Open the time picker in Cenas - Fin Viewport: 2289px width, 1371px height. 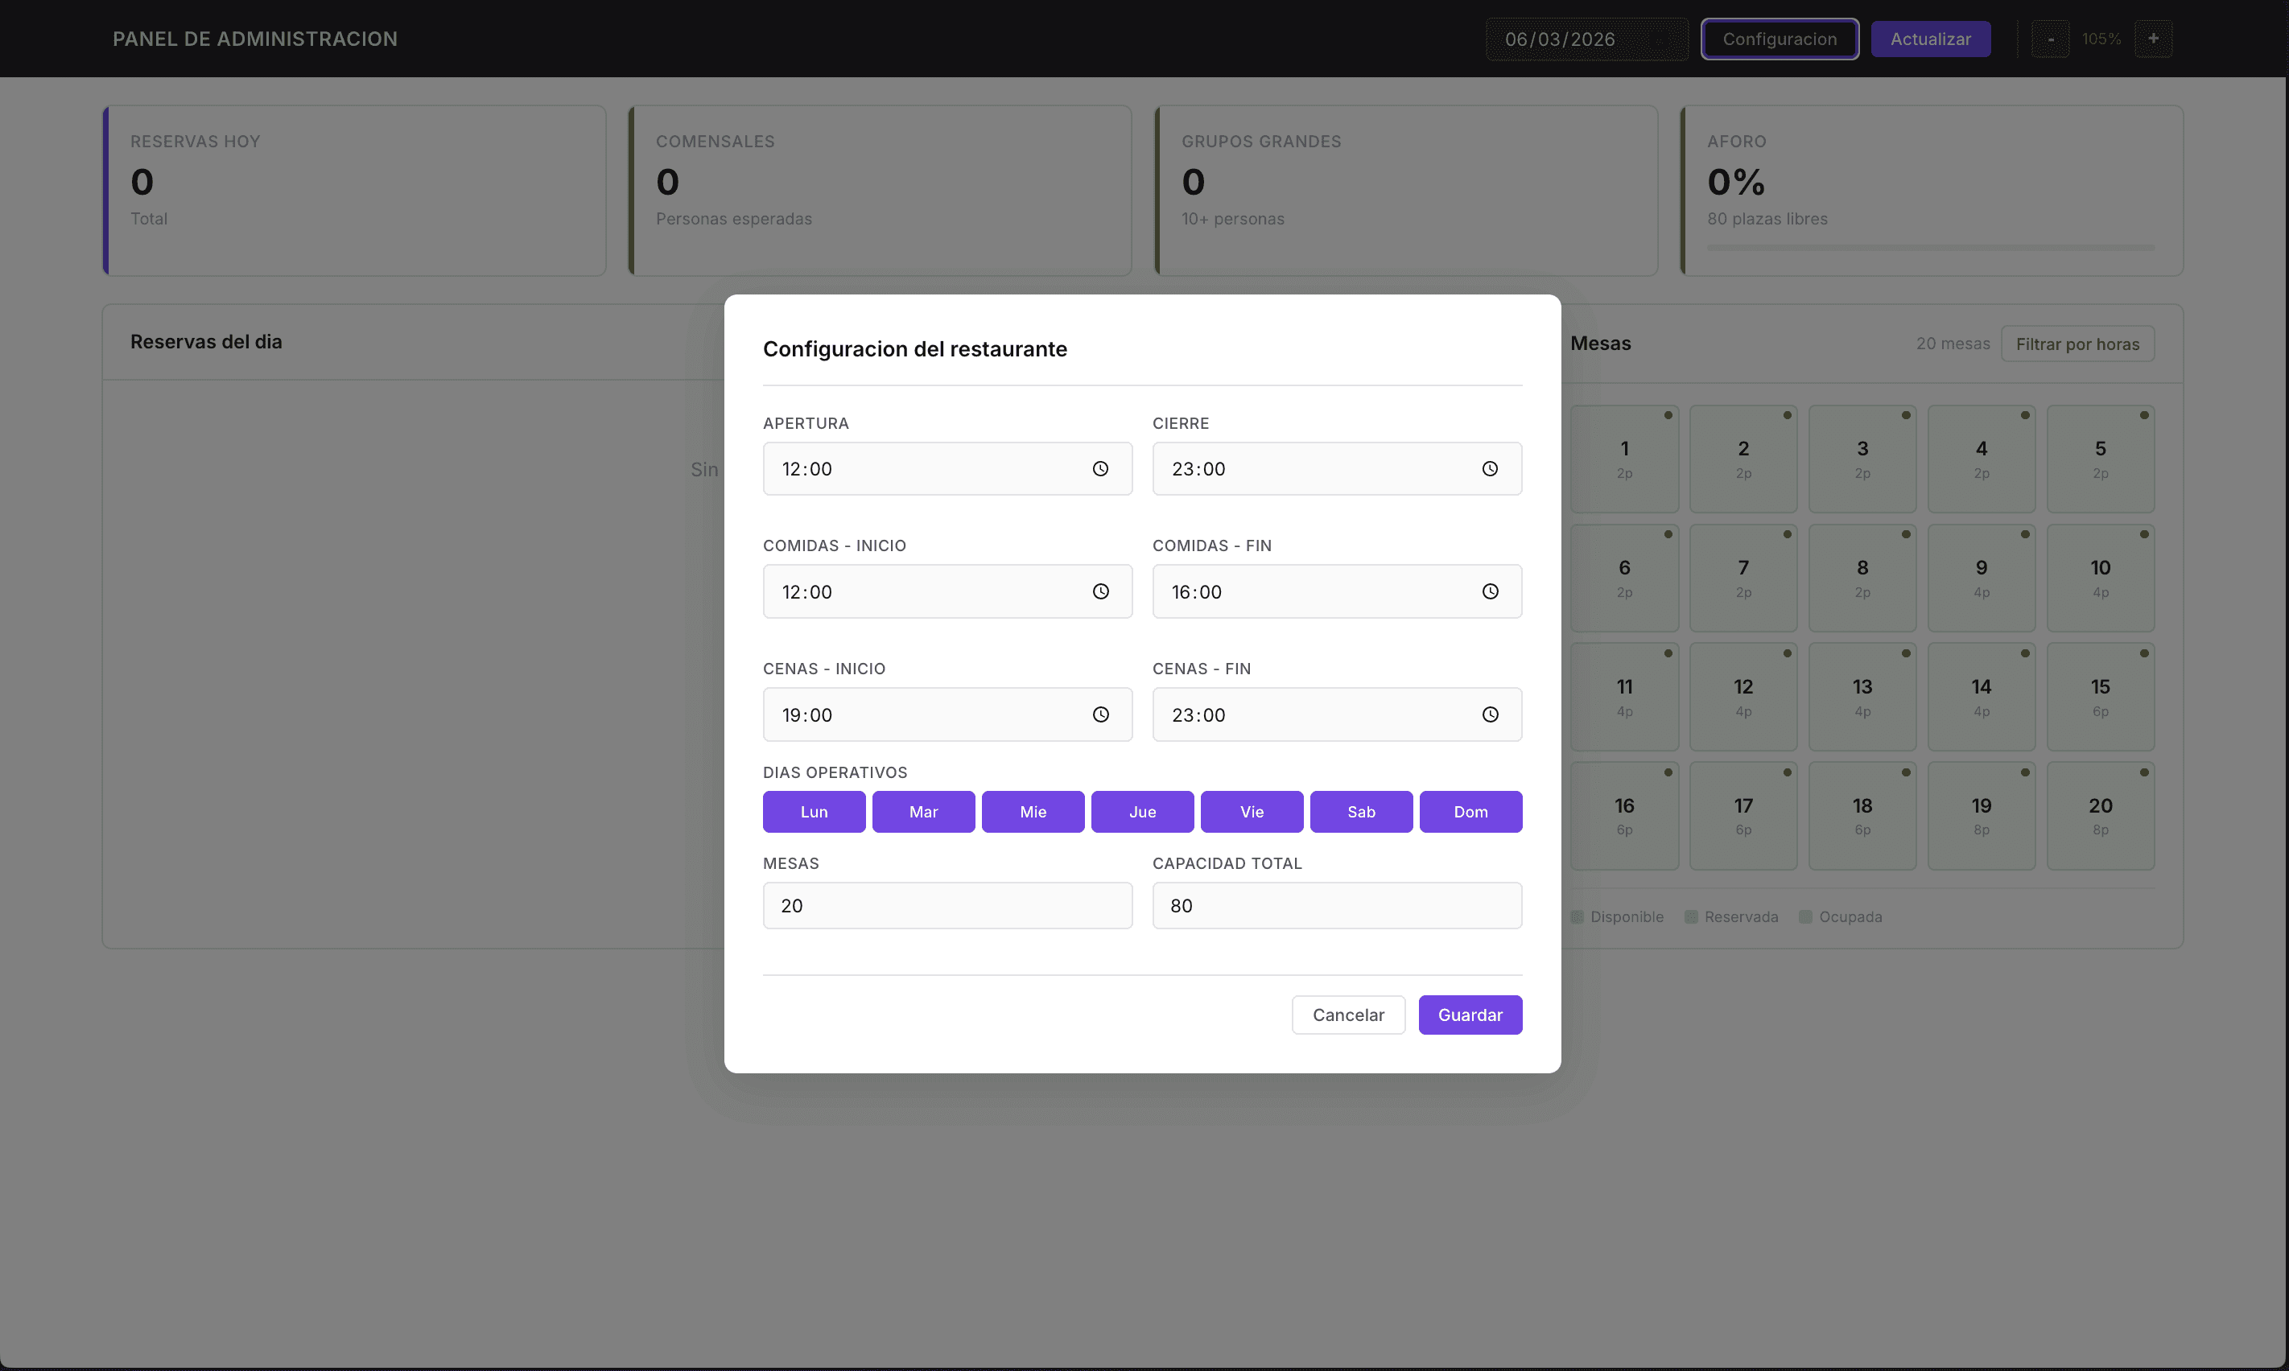click(1490, 714)
